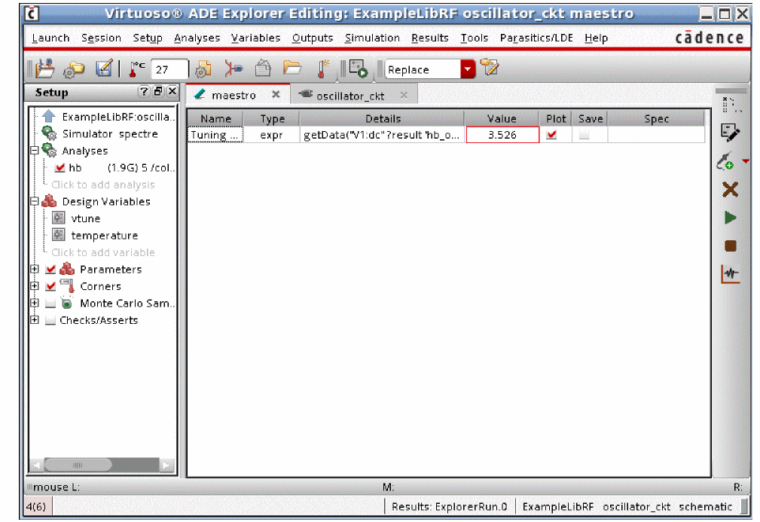Viewport: 760px width, 522px height.
Task: Click the open yellow folder toolbar icon
Action: [x=291, y=67]
